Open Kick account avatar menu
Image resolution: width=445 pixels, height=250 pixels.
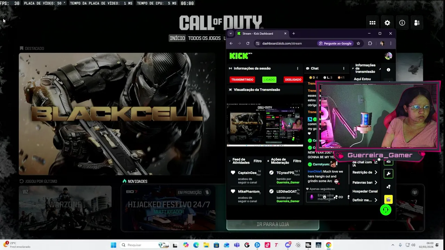(388, 56)
